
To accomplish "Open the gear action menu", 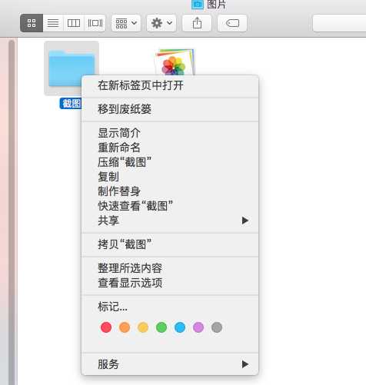I will point(161,23).
